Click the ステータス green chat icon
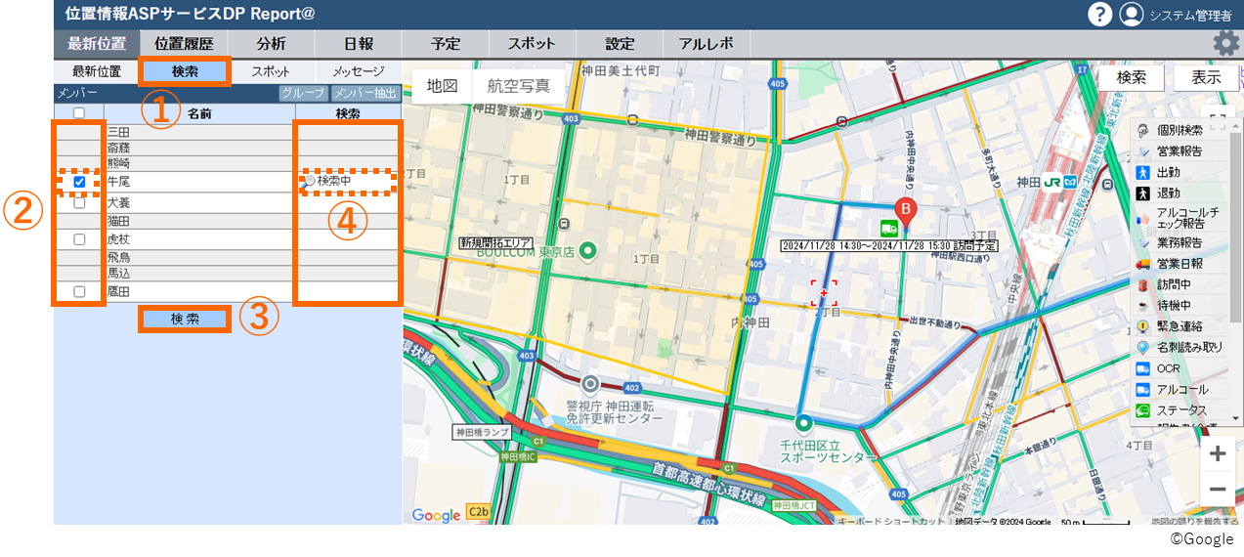 coord(1142,410)
